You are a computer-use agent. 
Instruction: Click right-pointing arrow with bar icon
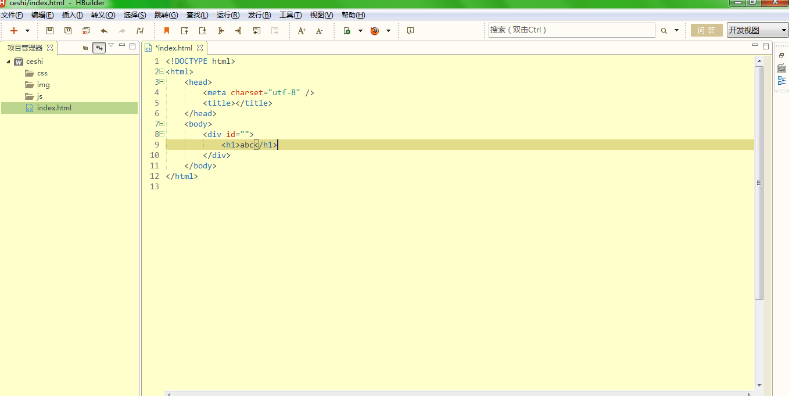pos(238,31)
